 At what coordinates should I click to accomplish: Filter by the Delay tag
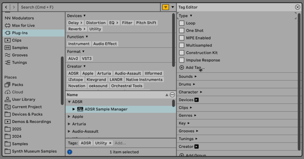[75, 23]
